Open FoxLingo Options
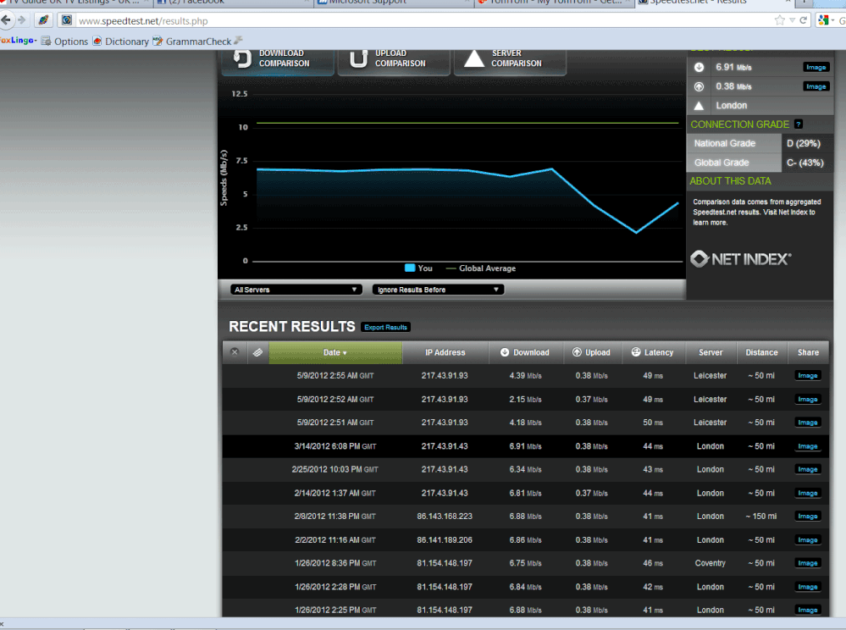 point(64,41)
